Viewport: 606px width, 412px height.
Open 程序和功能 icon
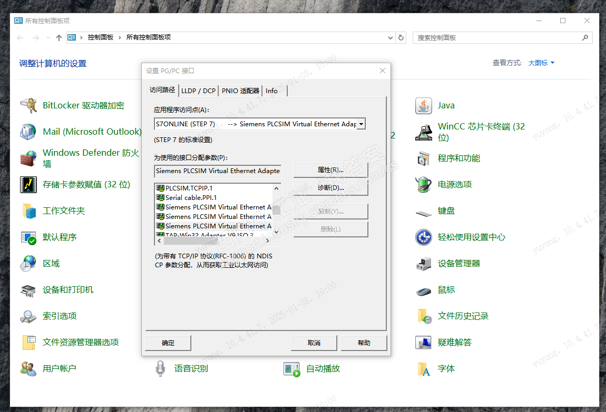[x=424, y=158]
